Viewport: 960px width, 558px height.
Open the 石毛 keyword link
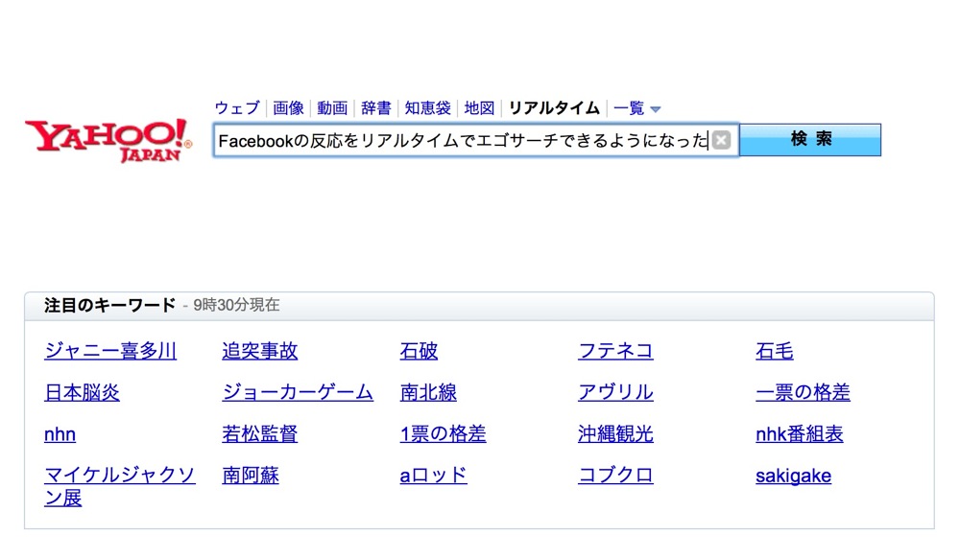[775, 351]
